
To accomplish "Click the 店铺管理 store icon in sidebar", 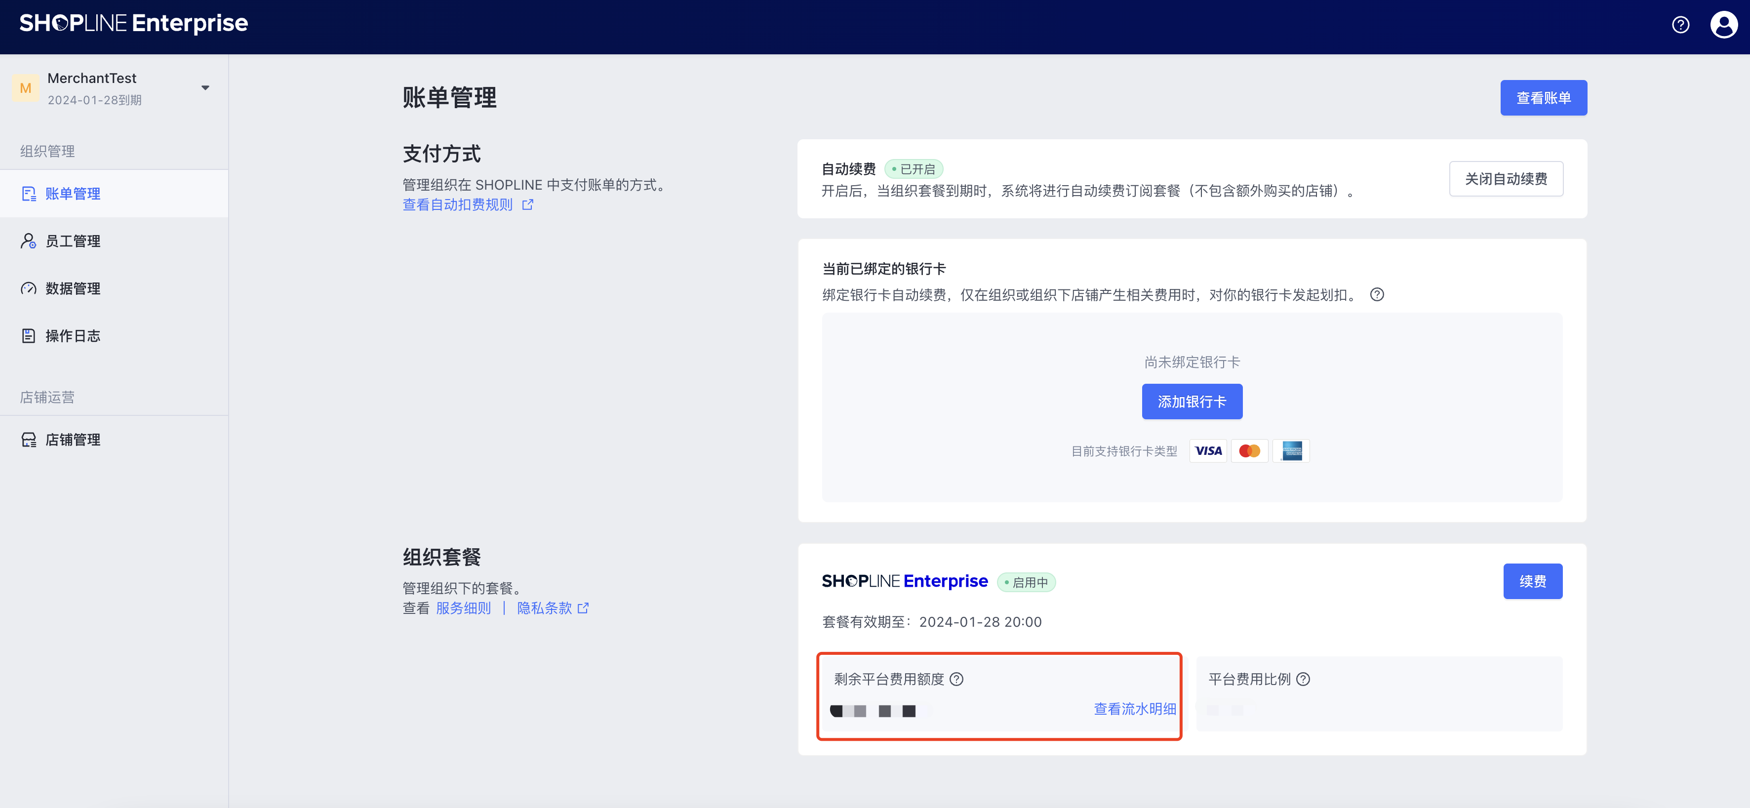I will [x=29, y=440].
